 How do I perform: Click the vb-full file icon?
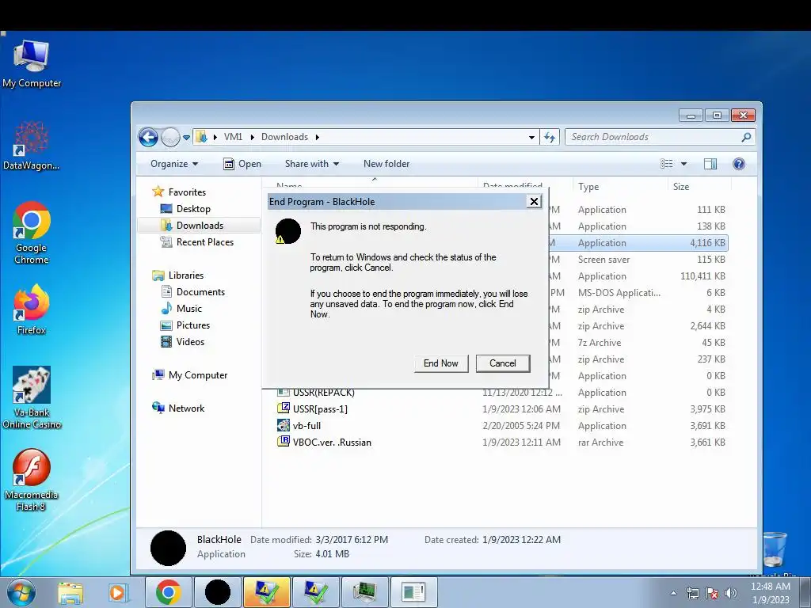click(x=283, y=425)
